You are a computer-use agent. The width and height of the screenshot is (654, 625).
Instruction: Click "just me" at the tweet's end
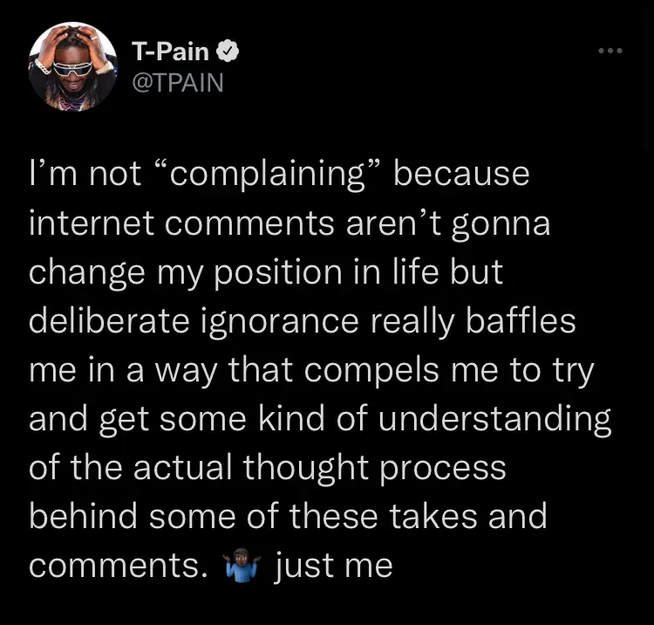click(334, 566)
